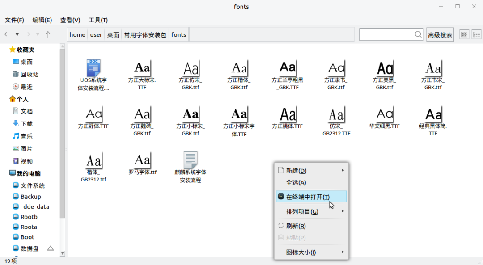Eject the 数据盘 drive
Image resolution: width=483 pixels, height=265 pixels.
(51, 248)
